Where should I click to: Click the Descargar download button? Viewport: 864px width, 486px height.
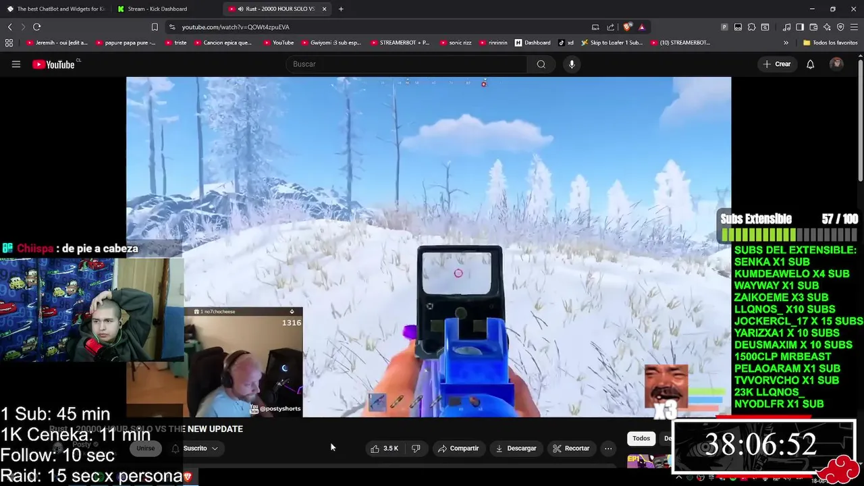tap(516, 448)
